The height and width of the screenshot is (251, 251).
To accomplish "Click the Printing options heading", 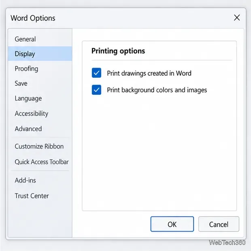I will [118, 51].
